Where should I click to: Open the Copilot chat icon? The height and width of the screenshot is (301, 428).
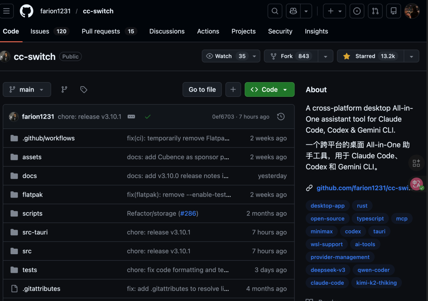tap(293, 11)
